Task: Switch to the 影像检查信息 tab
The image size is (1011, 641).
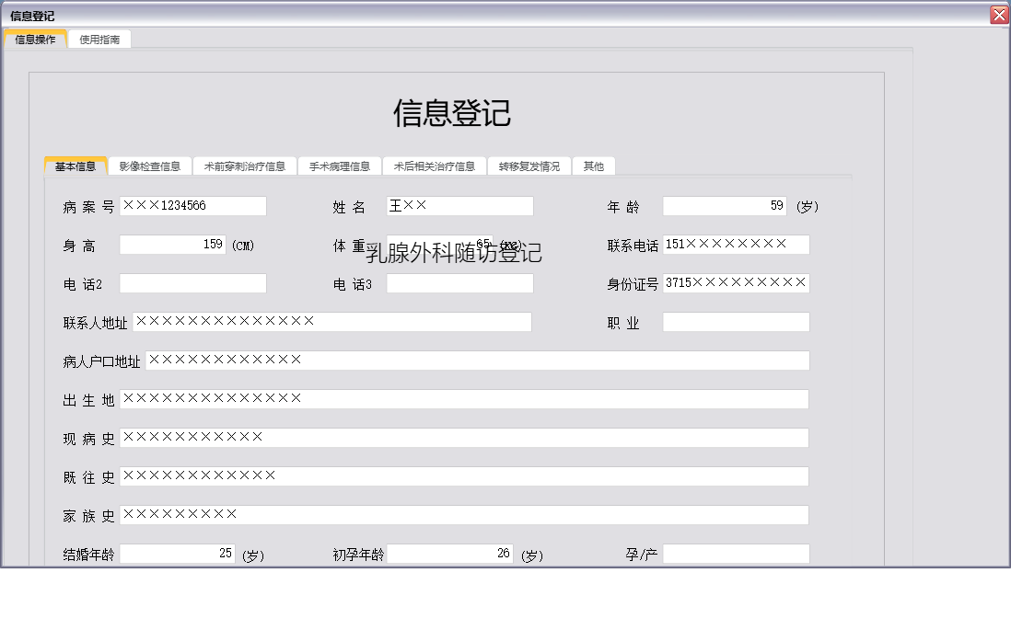Action: [151, 166]
